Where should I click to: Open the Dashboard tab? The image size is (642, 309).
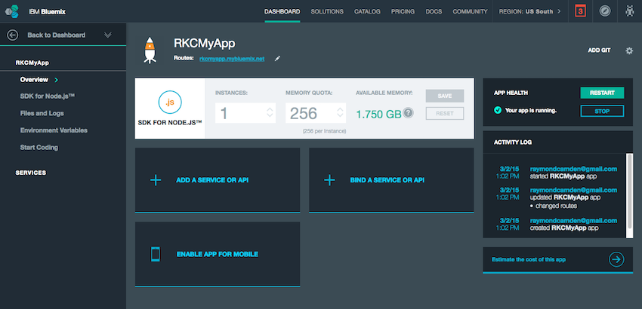click(282, 11)
